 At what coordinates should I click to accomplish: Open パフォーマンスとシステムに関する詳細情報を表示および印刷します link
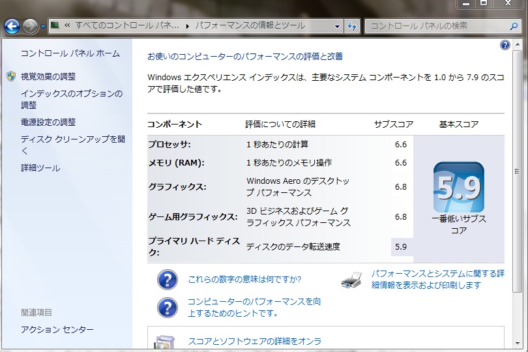tap(438, 279)
